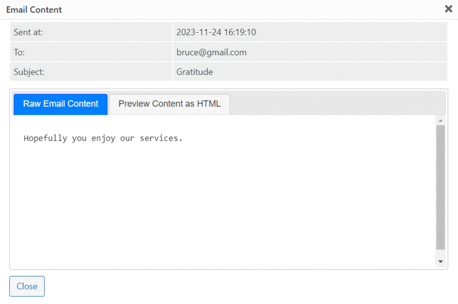Switch to Raw Email Content tab
Viewport: 458px width, 304px height.
point(60,104)
